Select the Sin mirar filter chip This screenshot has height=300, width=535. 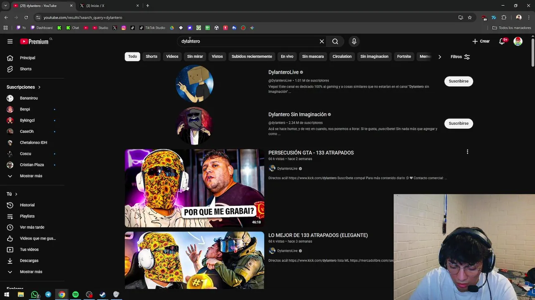tap(195, 57)
